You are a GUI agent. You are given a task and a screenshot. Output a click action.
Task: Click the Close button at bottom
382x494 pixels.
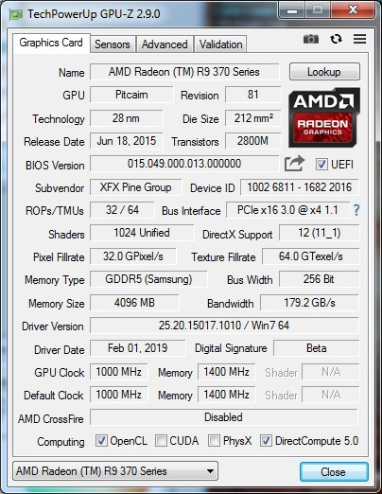(x=334, y=472)
